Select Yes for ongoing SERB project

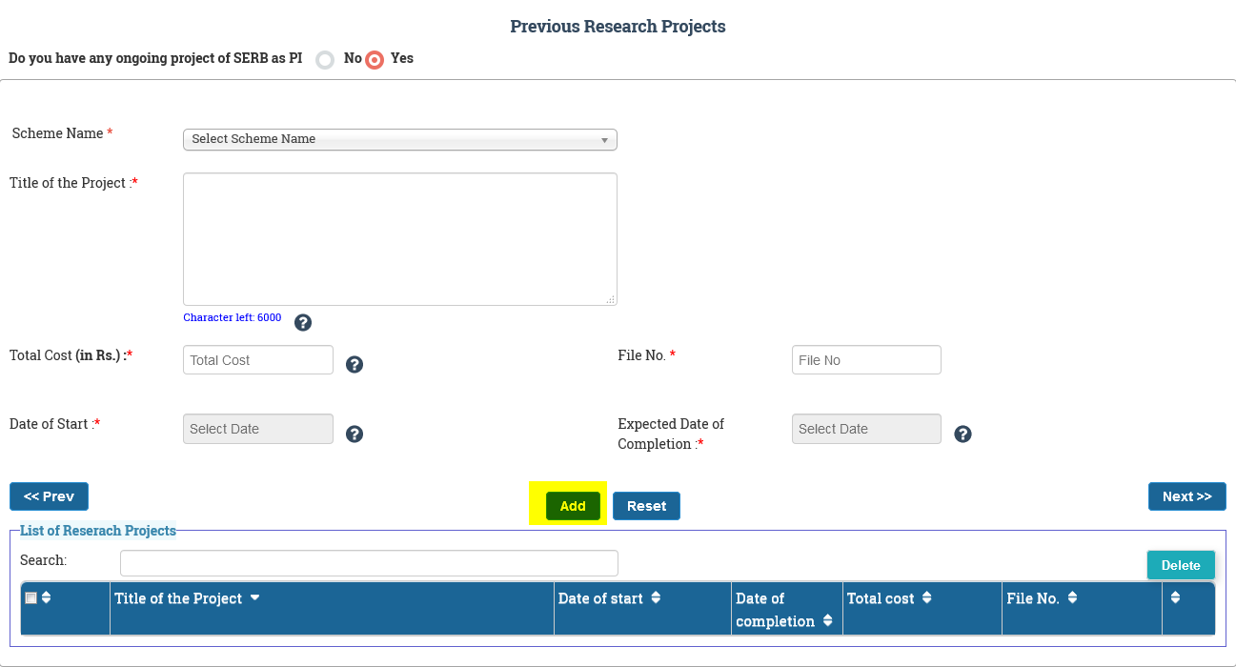click(375, 59)
